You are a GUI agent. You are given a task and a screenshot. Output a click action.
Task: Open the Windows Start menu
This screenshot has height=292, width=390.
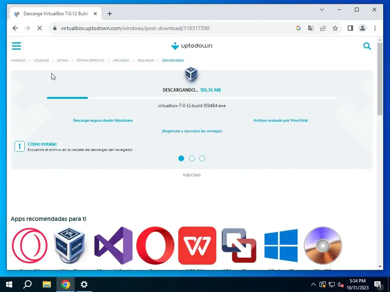[x=9, y=284]
